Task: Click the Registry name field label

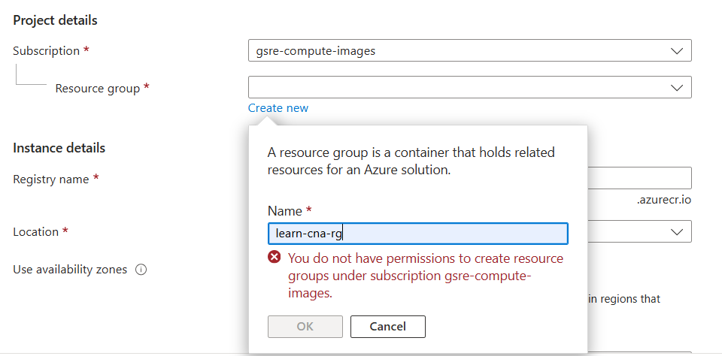Action: 50,180
